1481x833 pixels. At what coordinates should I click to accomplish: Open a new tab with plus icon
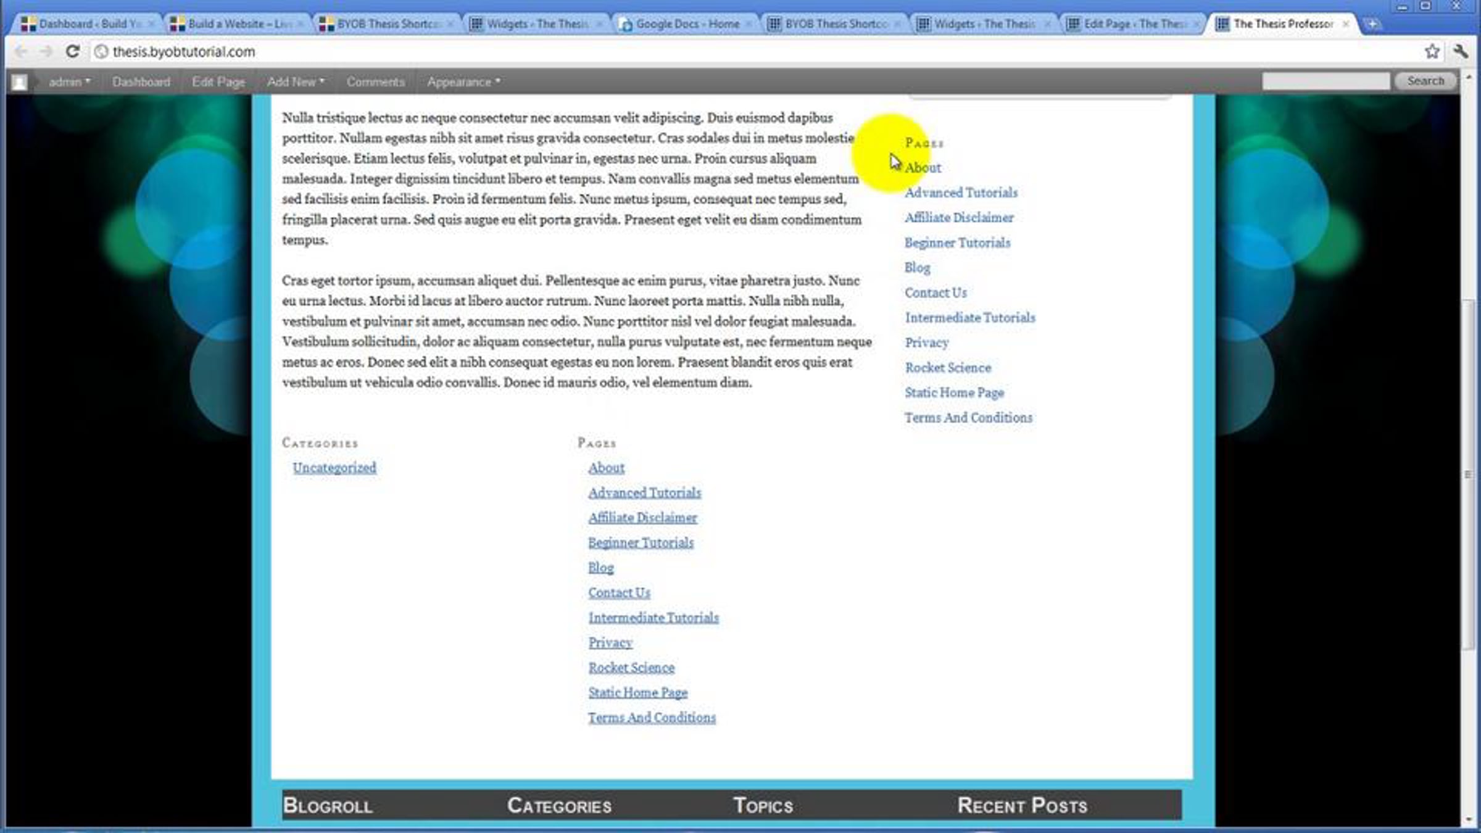point(1372,24)
